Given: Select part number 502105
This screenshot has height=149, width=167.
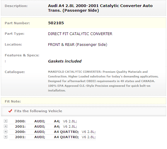Looking at the screenshot, I should coord(56,23).
